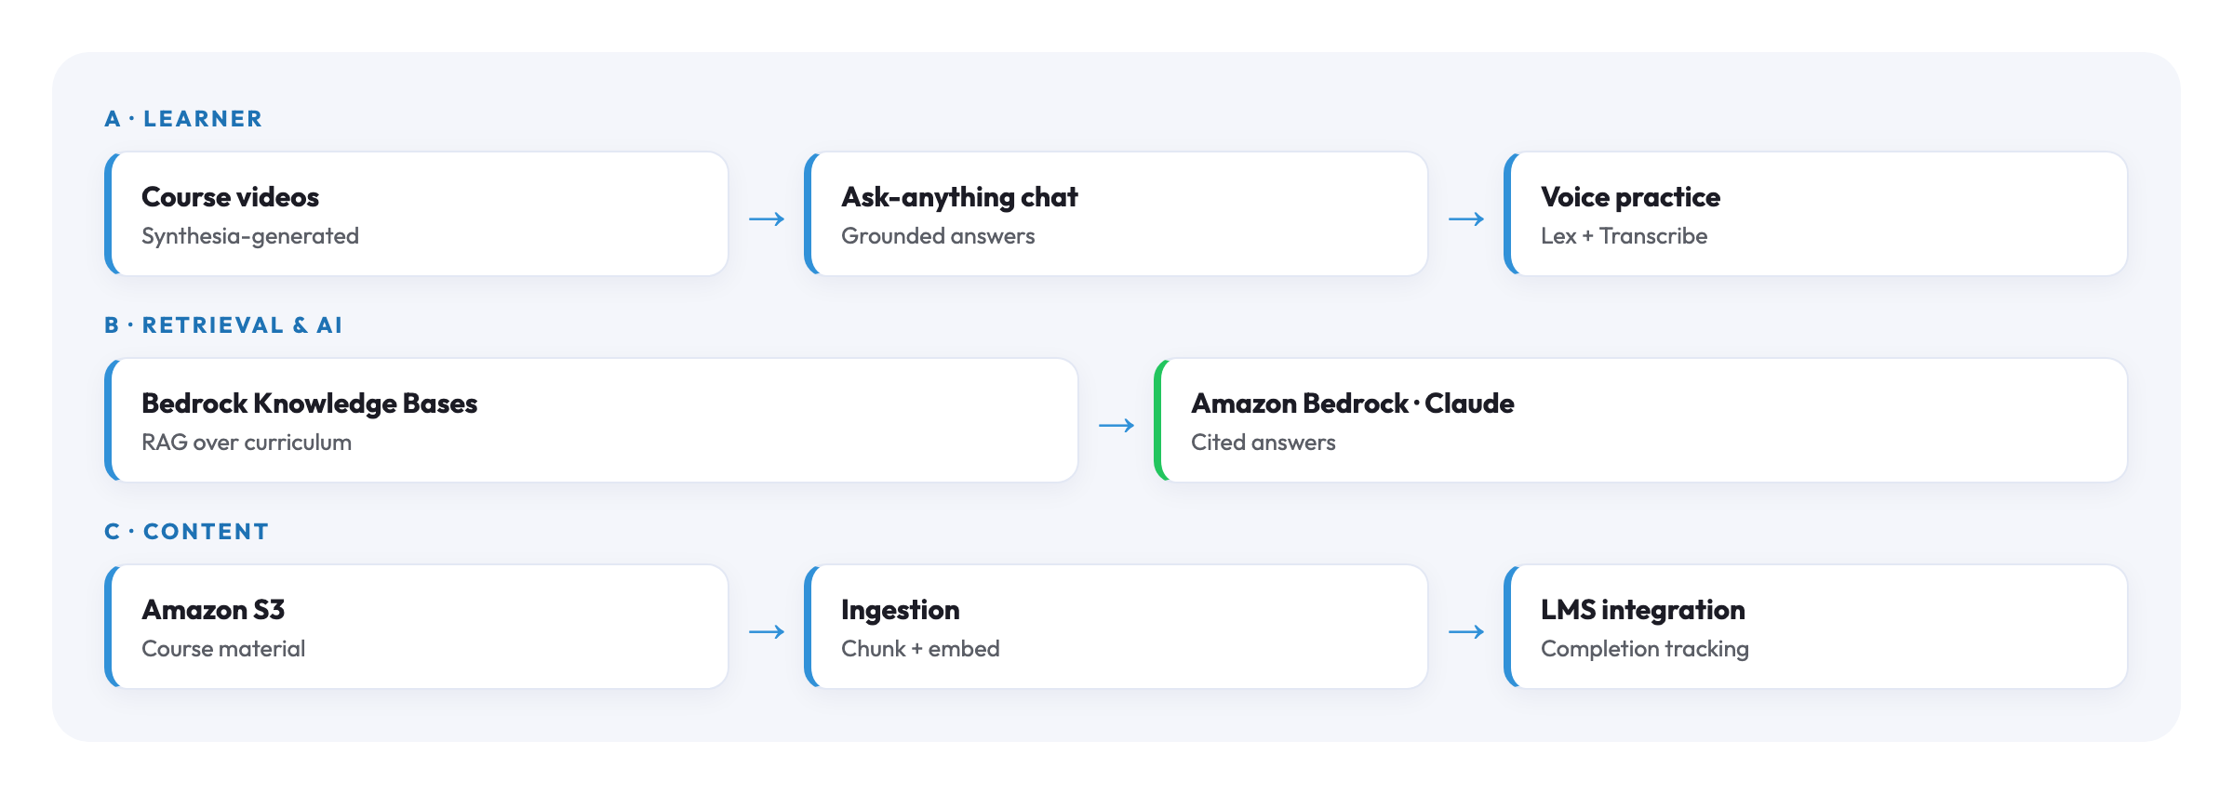Screen dimensions: 2233x794
Task: Click arrow between Course videos and Ask-anything chat
Action: (x=767, y=219)
